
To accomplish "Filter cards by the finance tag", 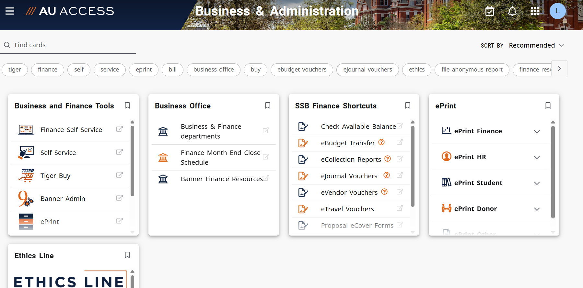I will pyautogui.click(x=48, y=70).
